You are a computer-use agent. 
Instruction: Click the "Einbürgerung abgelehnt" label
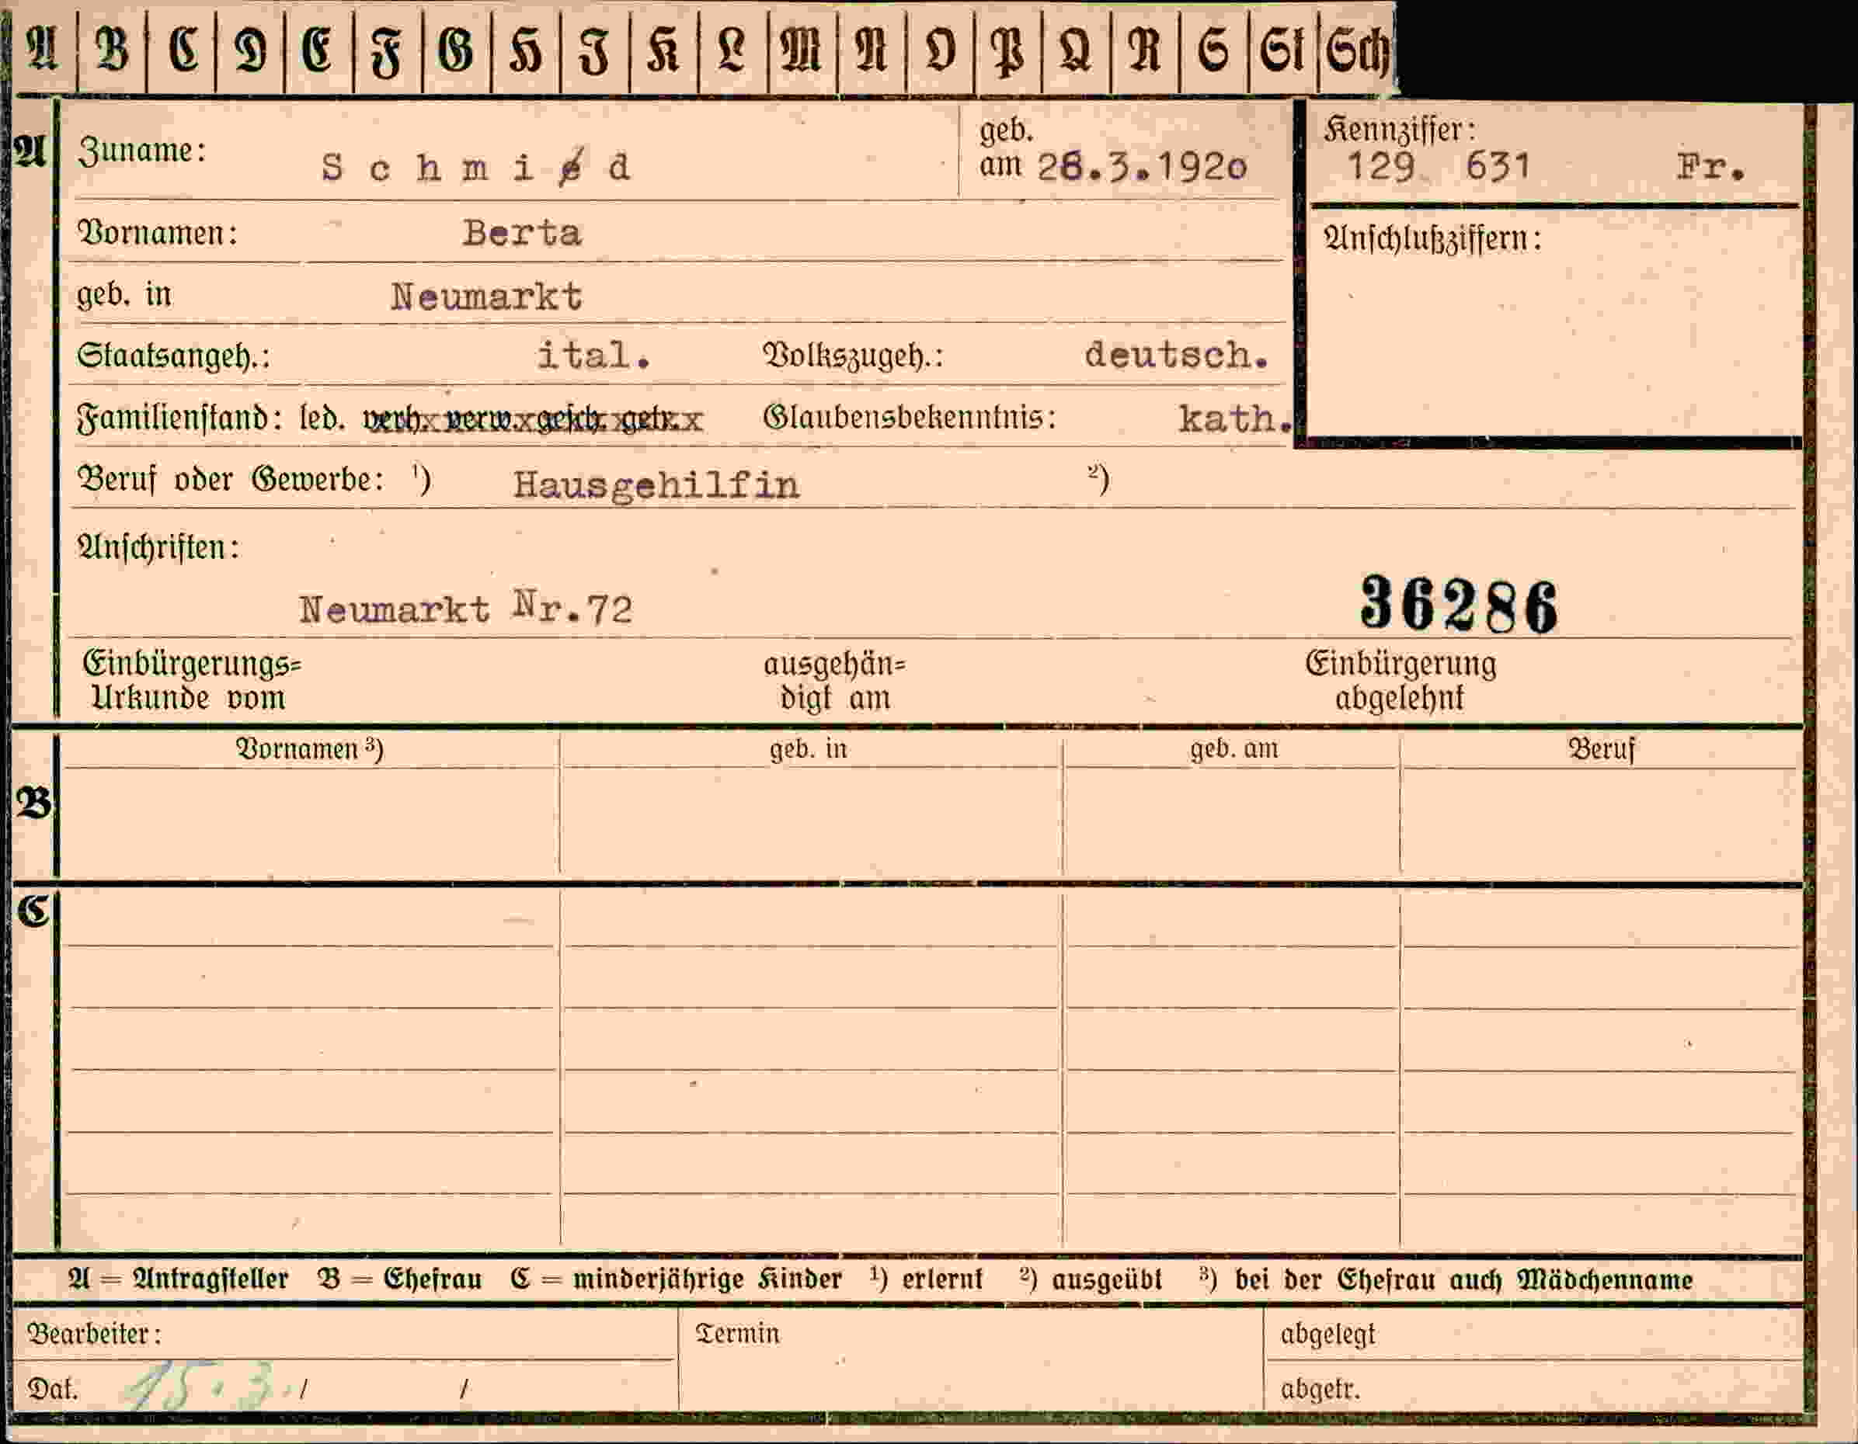click(x=1400, y=680)
